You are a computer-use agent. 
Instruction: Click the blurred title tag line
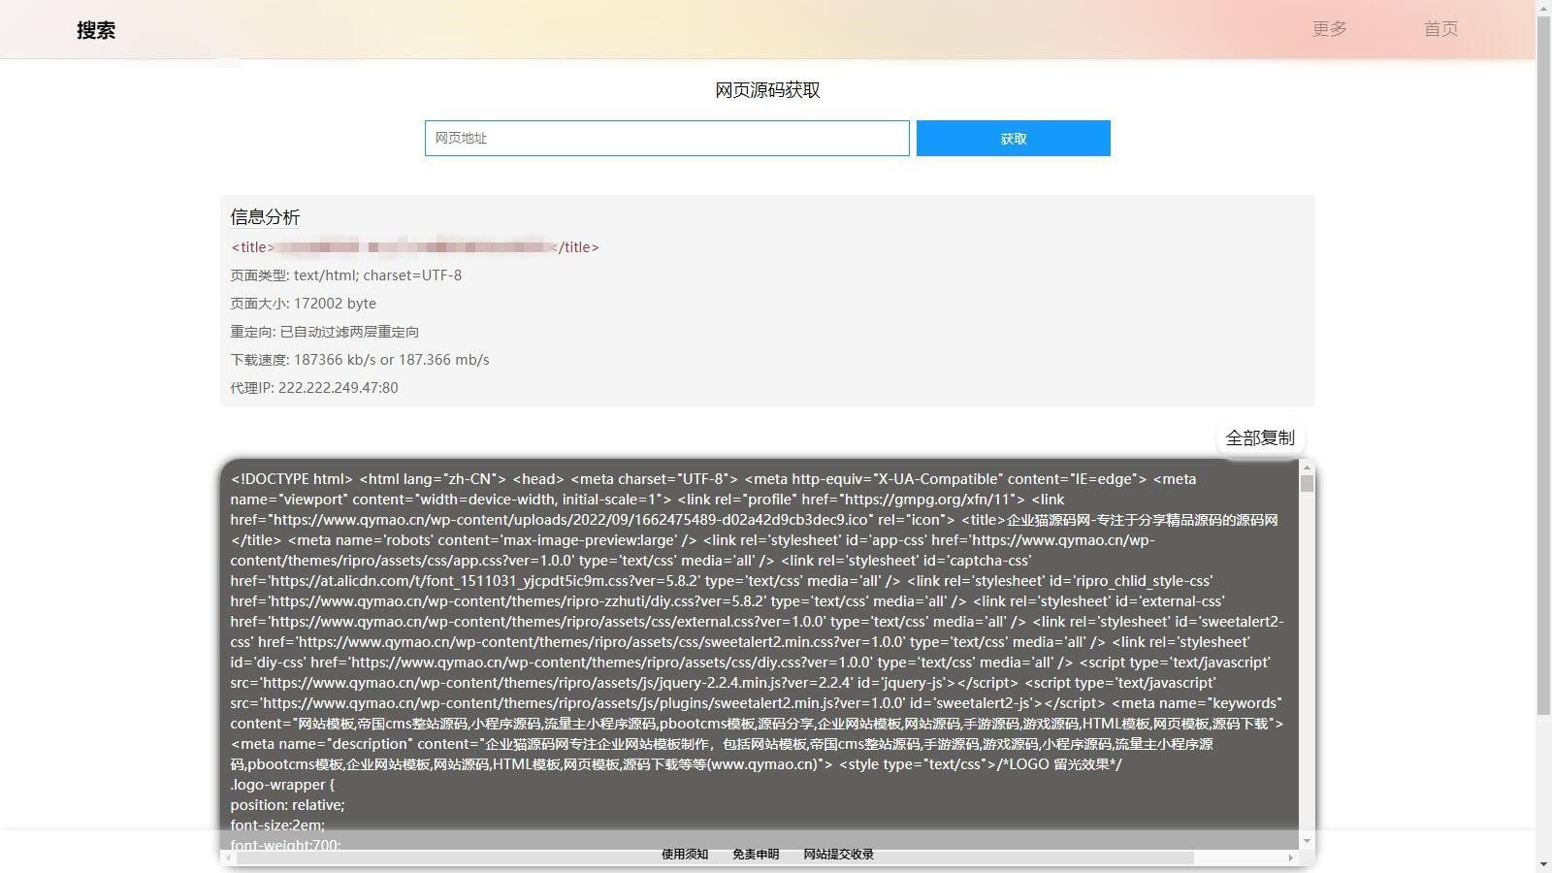[415, 247]
